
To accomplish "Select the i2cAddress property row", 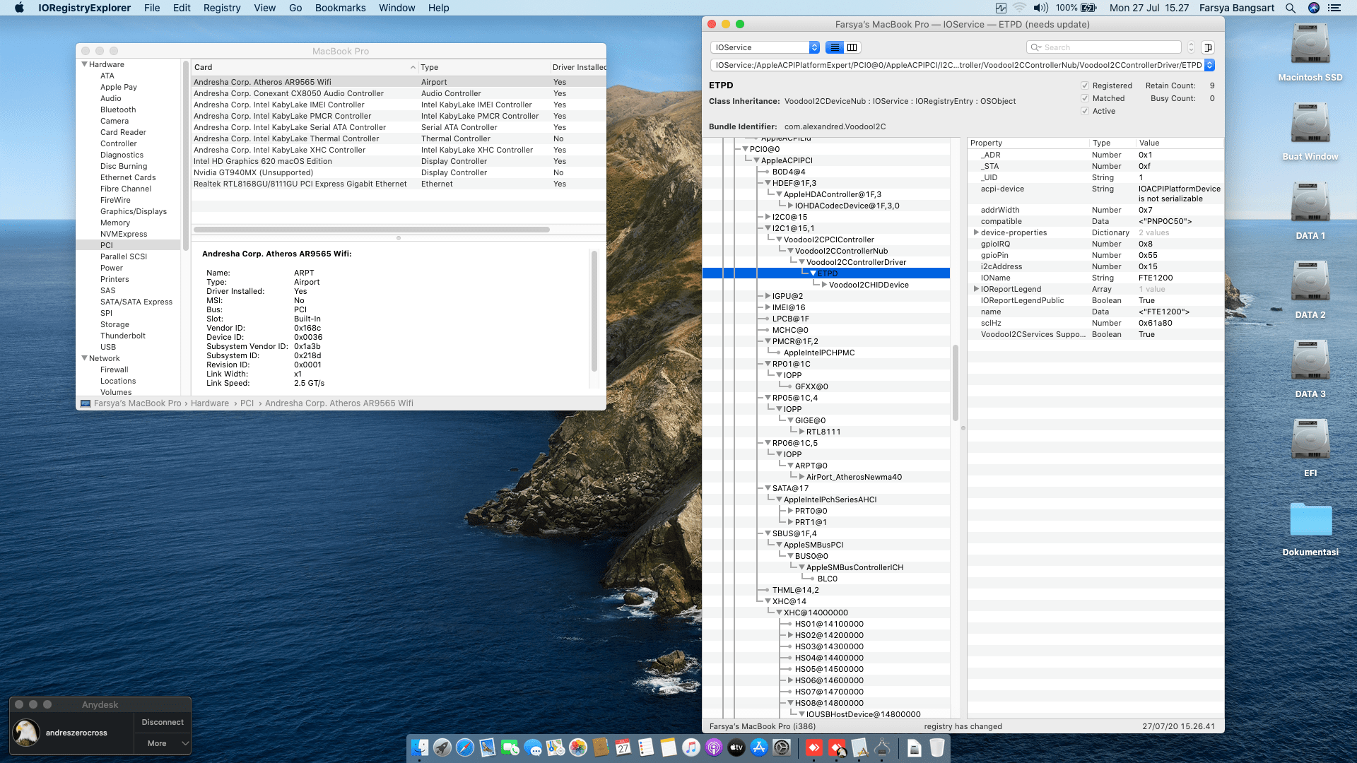I will coord(1095,266).
